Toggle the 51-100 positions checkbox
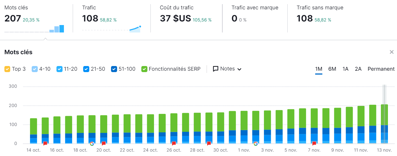The width and height of the screenshot is (397, 156). point(114,69)
